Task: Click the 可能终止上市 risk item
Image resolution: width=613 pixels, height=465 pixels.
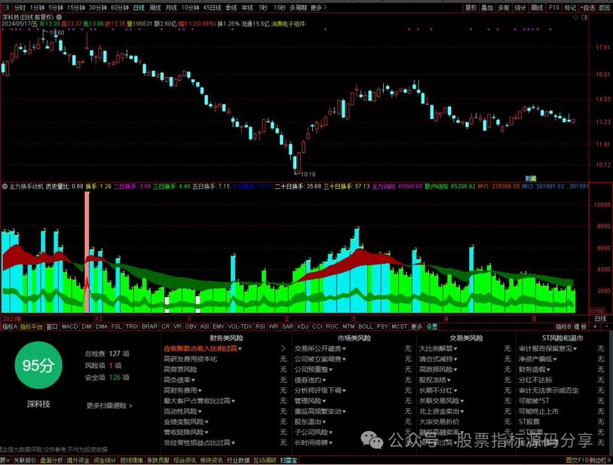Action: tap(538, 411)
